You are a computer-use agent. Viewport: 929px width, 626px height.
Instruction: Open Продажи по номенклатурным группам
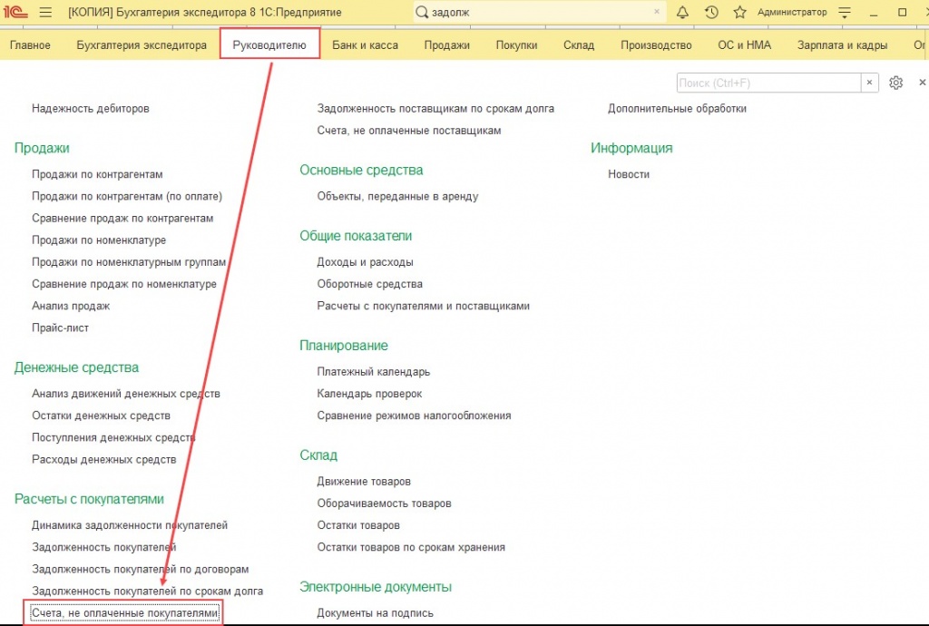click(x=129, y=262)
